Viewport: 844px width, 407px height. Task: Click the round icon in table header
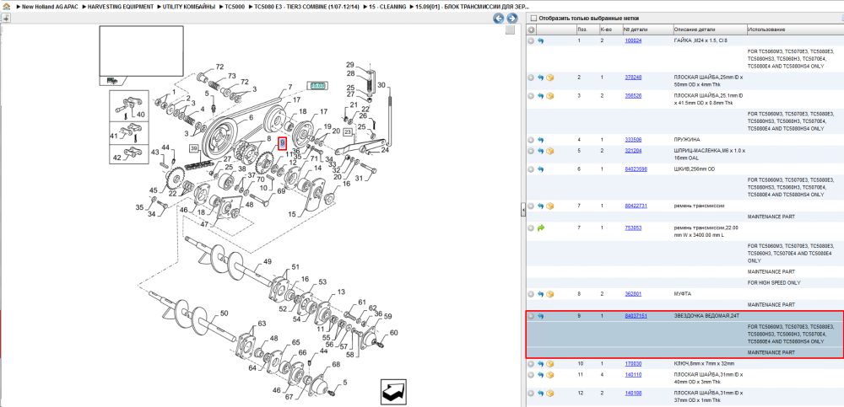tap(531, 29)
